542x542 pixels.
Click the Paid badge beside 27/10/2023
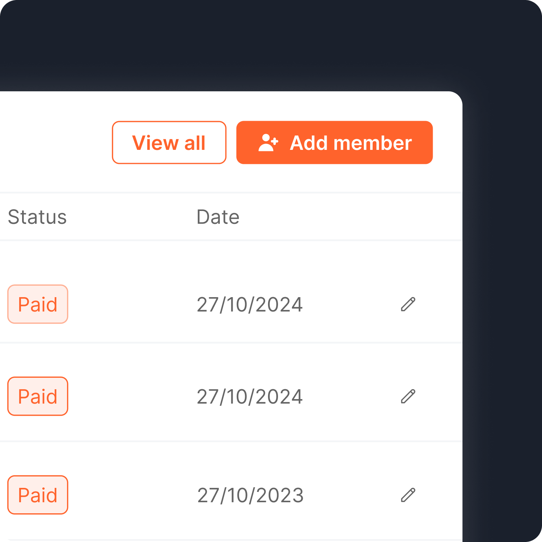coord(38,495)
